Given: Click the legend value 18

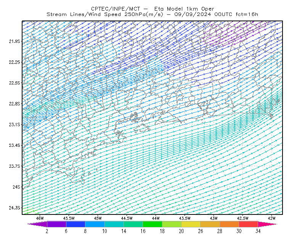Looking at the screenshot, I should 162,231.
